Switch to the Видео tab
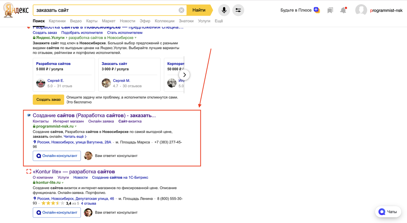Screen dimensions: 407x223 pos(76,21)
